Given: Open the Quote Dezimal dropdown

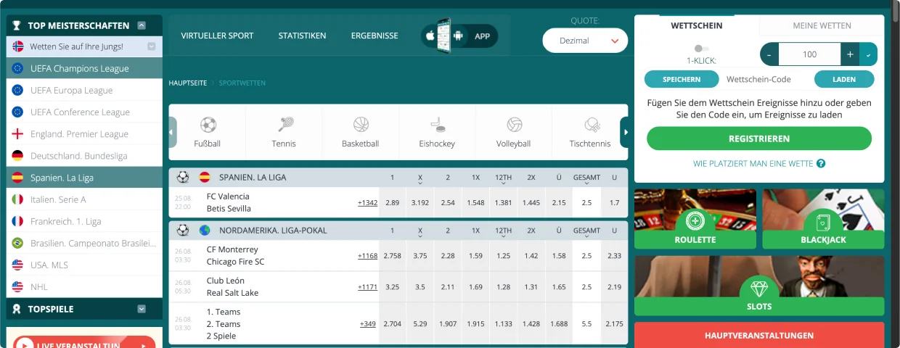Looking at the screenshot, I should [x=585, y=41].
